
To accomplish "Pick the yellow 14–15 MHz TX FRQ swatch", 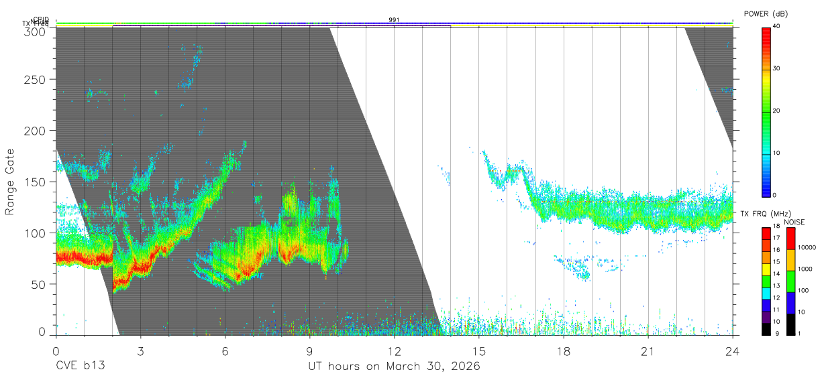I will 766,269.
